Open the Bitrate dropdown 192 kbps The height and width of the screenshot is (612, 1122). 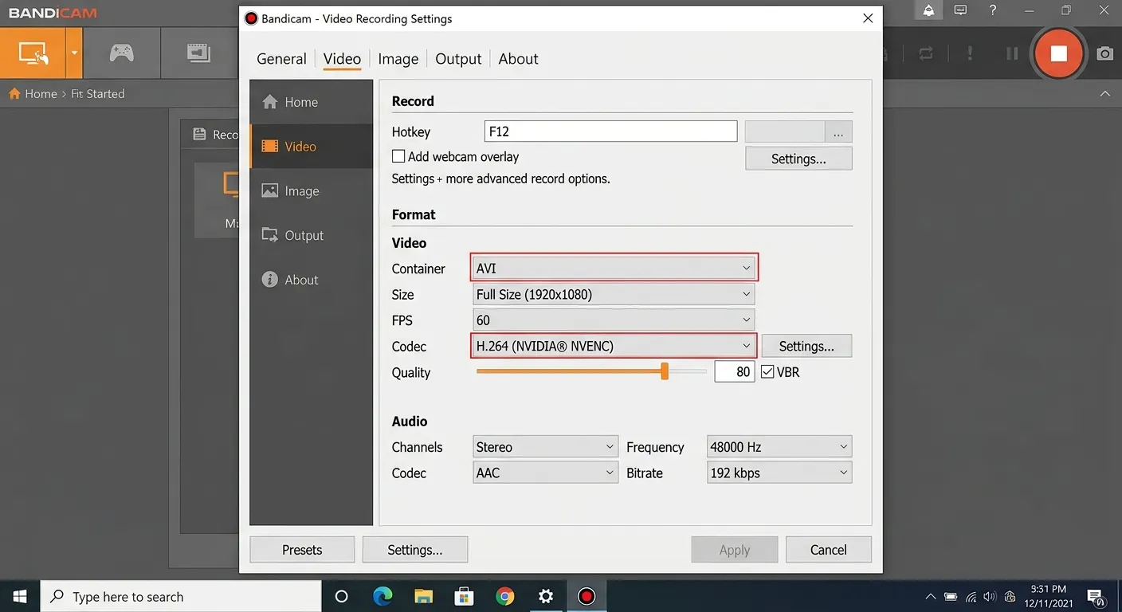coord(779,473)
